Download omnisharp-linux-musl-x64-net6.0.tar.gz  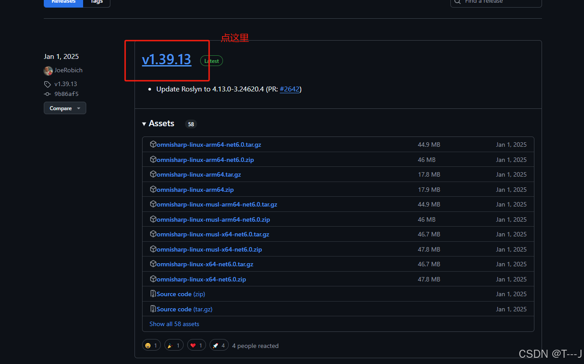click(x=213, y=234)
